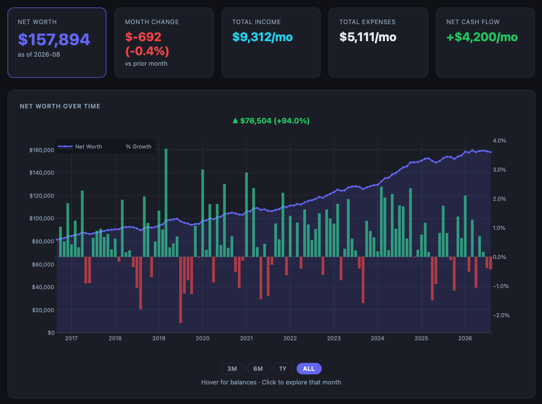Screen dimensions: 542x404
Task: Click the −1.0% right axis label
Action: point(501,286)
